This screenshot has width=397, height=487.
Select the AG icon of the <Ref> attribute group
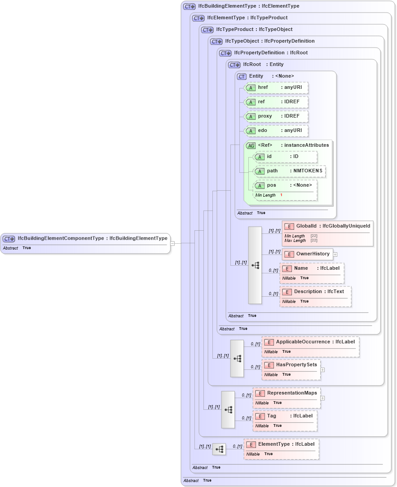tap(251, 145)
